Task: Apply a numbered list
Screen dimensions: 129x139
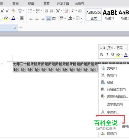Action: (38, 11)
